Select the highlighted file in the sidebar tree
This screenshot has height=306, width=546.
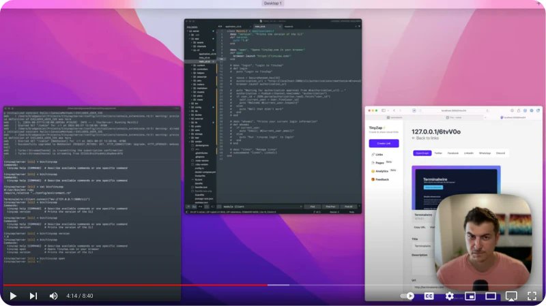coord(200,61)
